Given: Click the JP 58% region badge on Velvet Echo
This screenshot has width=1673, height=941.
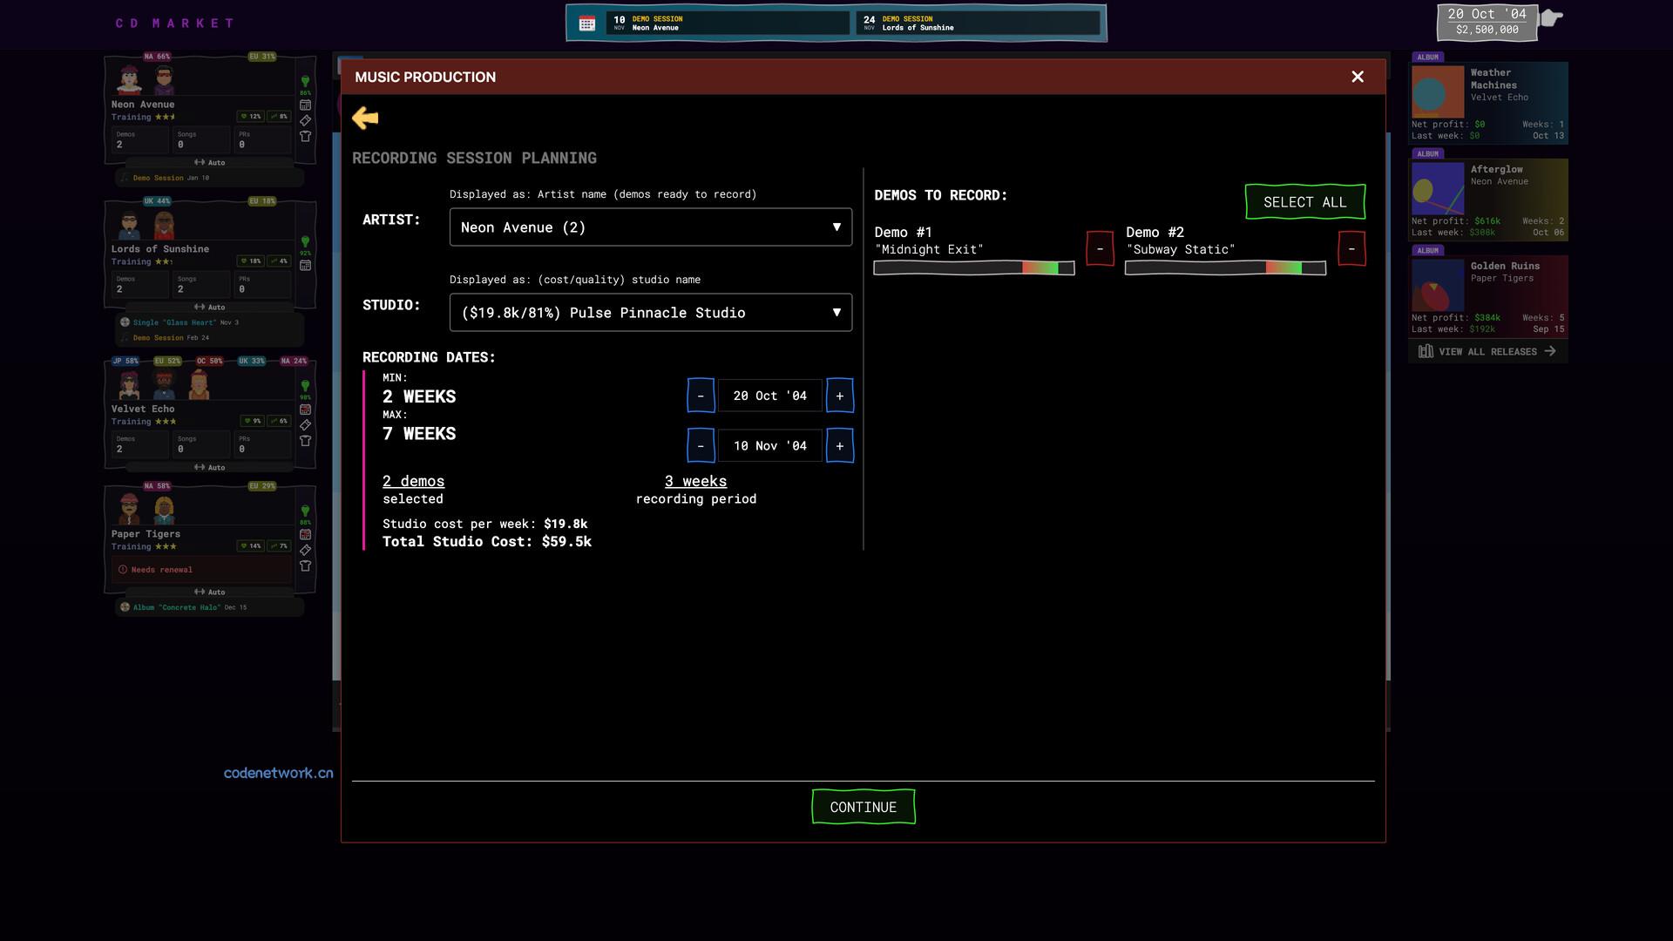Looking at the screenshot, I should click(x=125, y=361).
